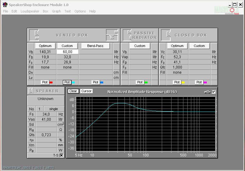Click the amplitude response graph area

(x=146, y=124)
